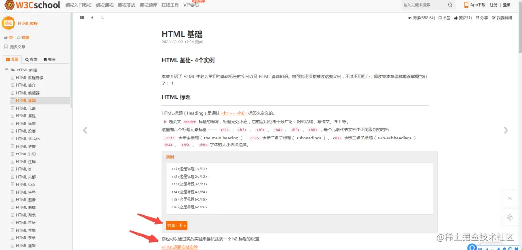
Task: Open HTML 框架 chapter
Action: coord(26,246)
